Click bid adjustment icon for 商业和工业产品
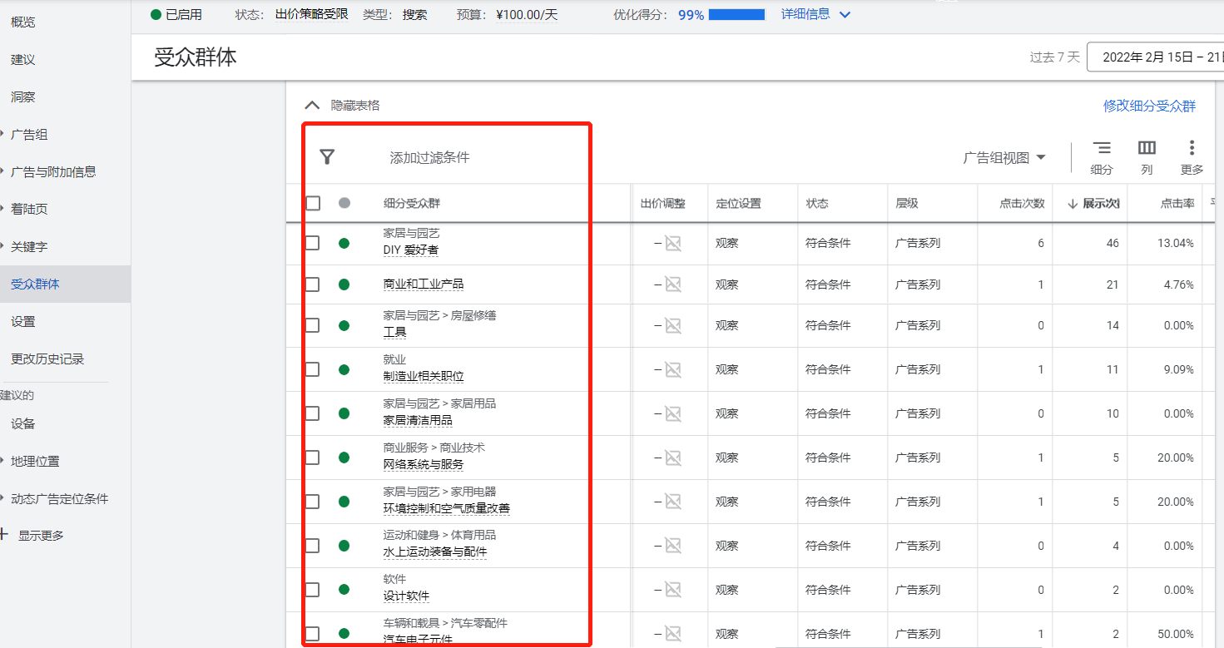 [673, 284]
